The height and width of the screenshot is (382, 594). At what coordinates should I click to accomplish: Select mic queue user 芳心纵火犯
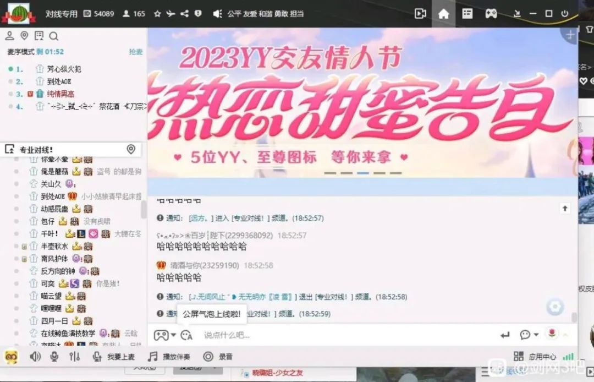click(64, 69)
